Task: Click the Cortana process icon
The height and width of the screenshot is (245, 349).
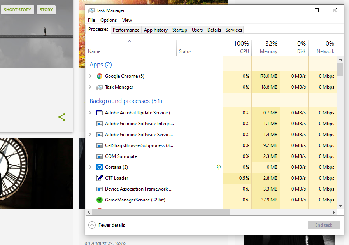Action: click(x=100, y=167)
